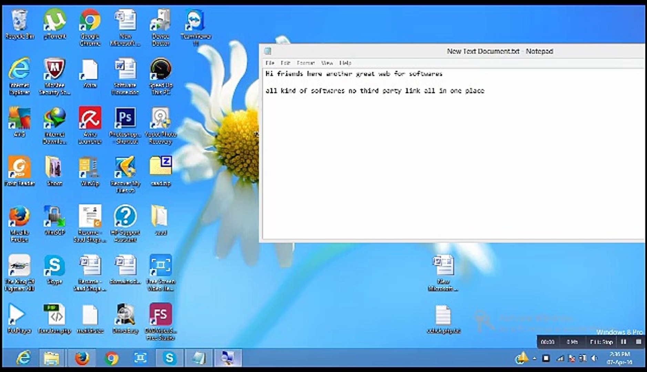Select the Avira Launcher desktop shortcut
The width and height of the screenshot is (647, 372).
pos(90,125)
